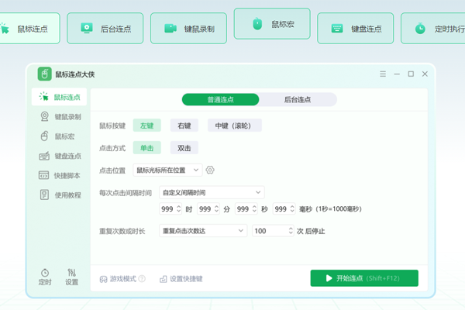Choose 中键（滚轮）mouse button option

[x=235, y=126]
